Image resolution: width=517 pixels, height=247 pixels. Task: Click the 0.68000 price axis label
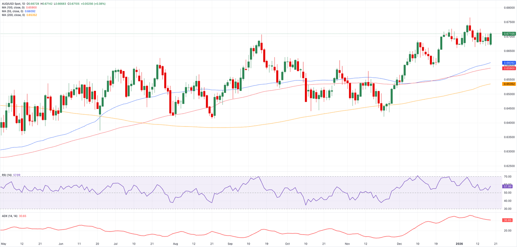pos(510,8)
